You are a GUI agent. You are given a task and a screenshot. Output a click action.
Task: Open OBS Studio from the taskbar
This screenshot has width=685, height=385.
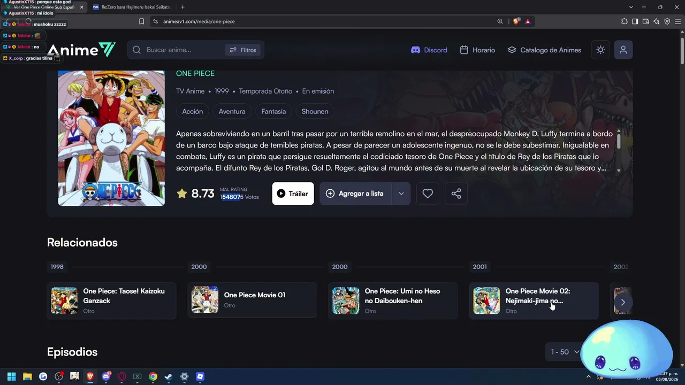[59, 376]
